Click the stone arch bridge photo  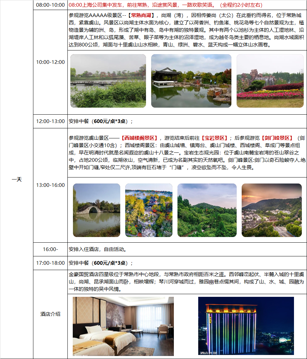tap(96, 210)
